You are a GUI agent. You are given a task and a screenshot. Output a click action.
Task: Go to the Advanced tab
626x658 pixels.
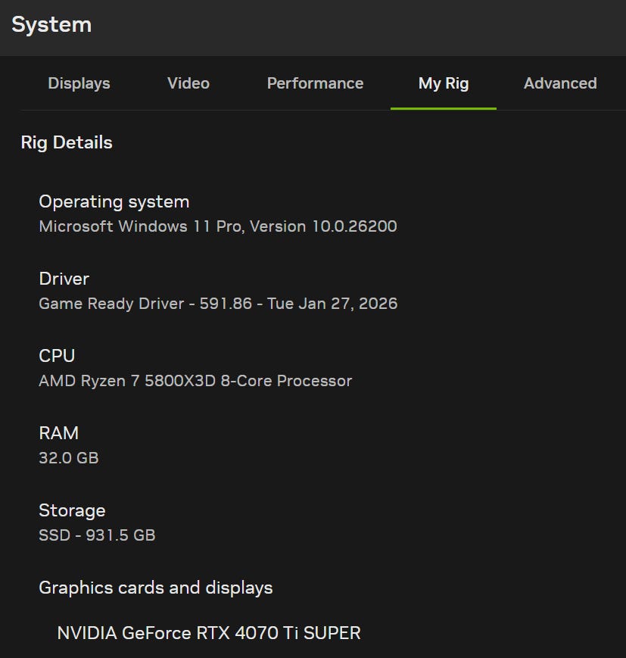point(560,83)
